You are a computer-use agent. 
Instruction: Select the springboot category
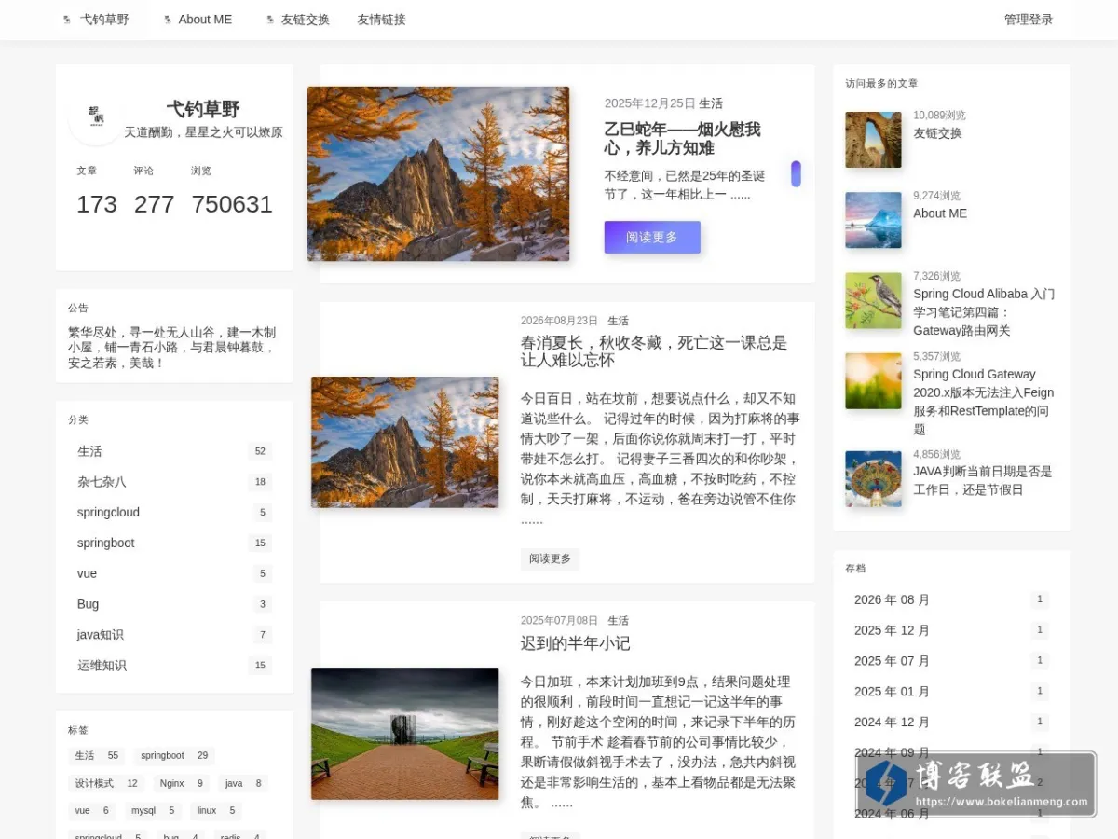click(174, 543)
